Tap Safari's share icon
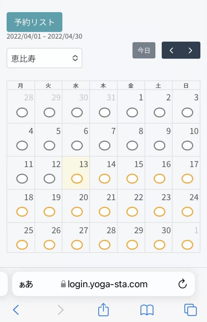The image size is (207, 322). click(103, 309)
